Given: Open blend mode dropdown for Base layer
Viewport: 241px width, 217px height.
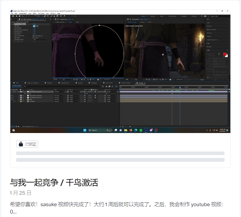Looking at the screenshot, I should coord(59,99).
